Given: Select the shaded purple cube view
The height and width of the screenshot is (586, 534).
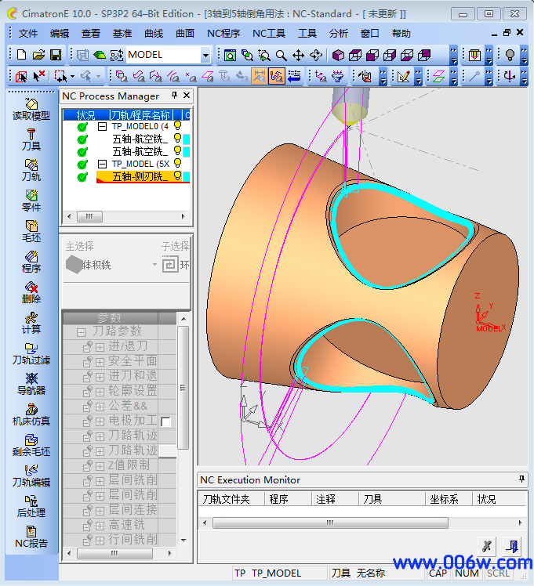Looking at the screenshot, I should [x=338, y=56].
